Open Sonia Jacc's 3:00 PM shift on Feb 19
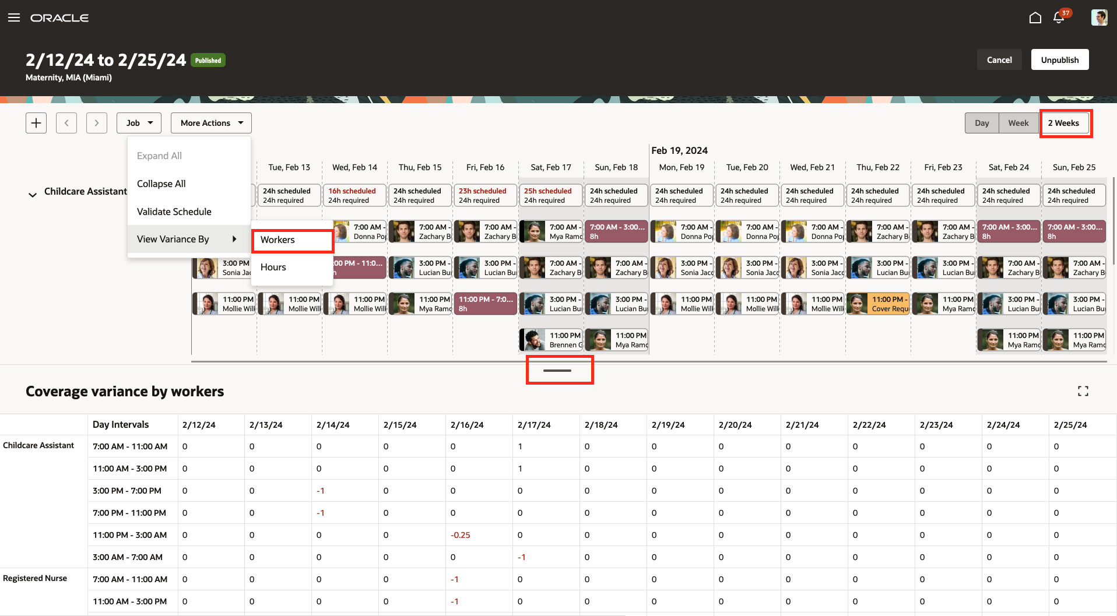The height and width of the screenshot is (616, 1117). point(682,267)
